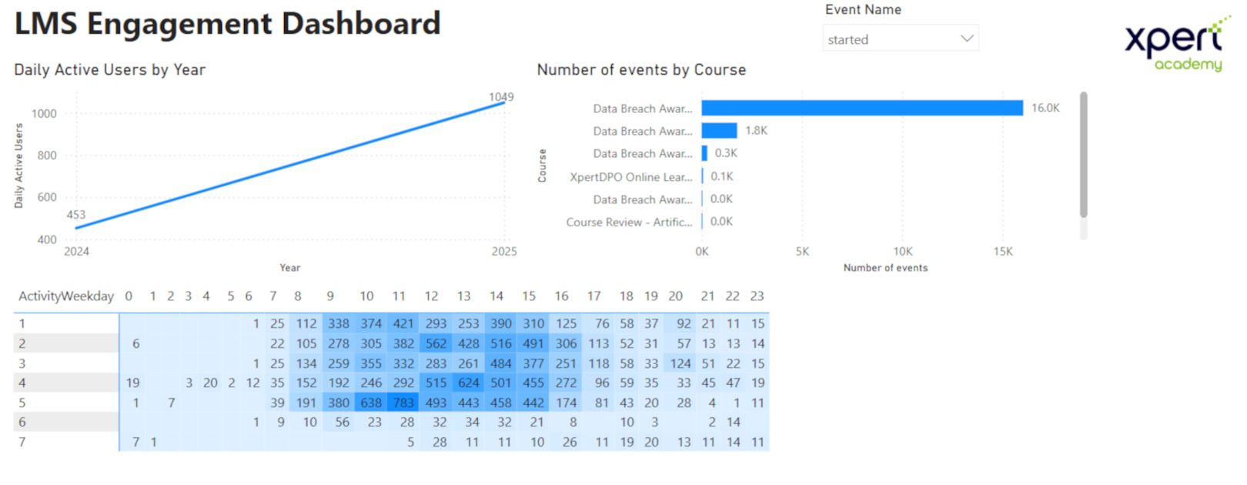This screenshot has width=1247, height=485.
Task: Open the Event Name dropdown chevron
Action: pyautogui.click(x=967, y=38)
